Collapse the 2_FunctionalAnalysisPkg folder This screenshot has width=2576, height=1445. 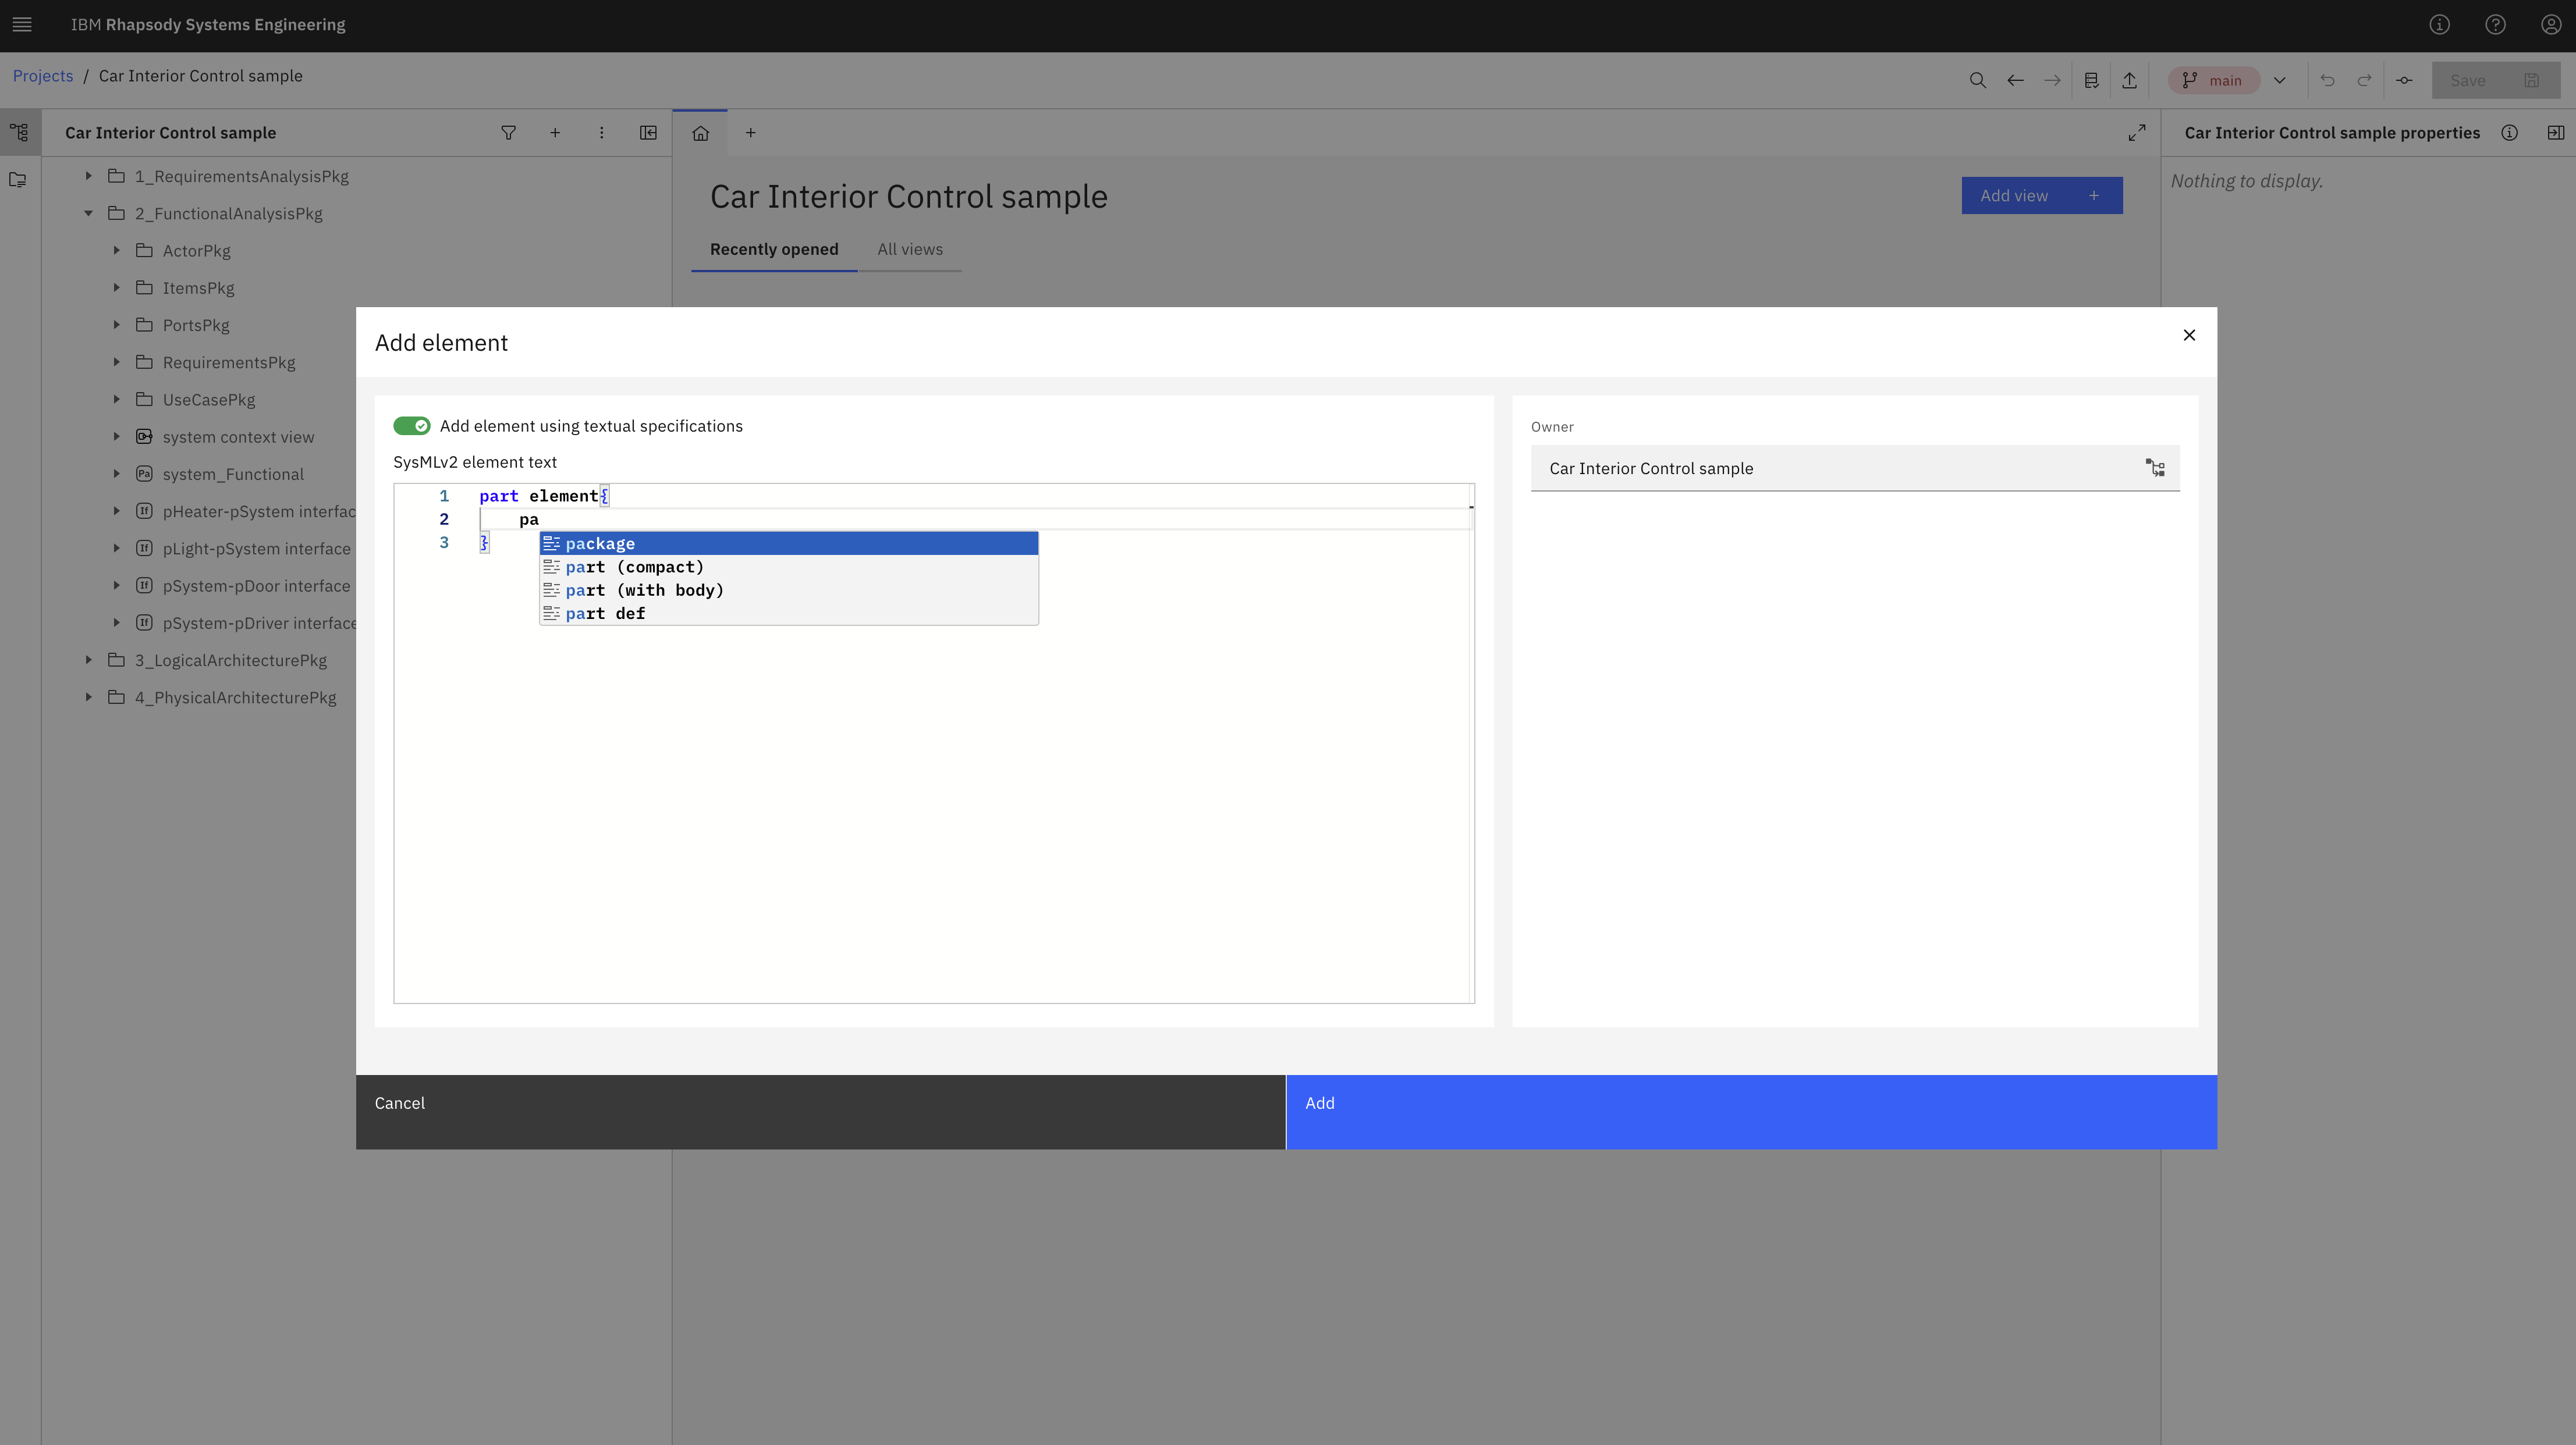[x=88, y=213]
